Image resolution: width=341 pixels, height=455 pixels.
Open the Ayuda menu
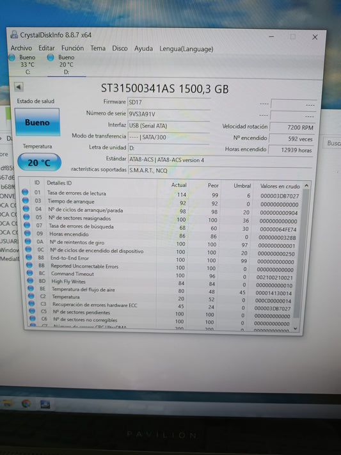(x=143, y=49)
